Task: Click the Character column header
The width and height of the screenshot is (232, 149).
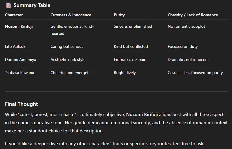Action: [x=14, y=15]
